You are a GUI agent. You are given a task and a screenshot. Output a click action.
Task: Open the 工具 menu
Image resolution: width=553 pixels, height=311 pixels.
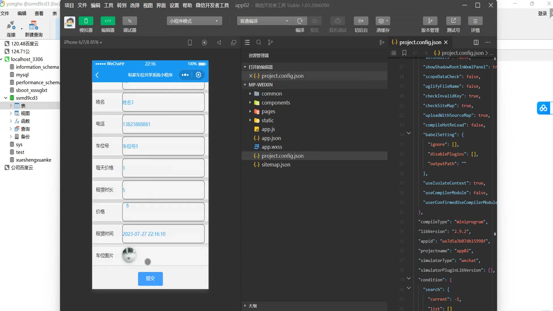coord(108,5)
